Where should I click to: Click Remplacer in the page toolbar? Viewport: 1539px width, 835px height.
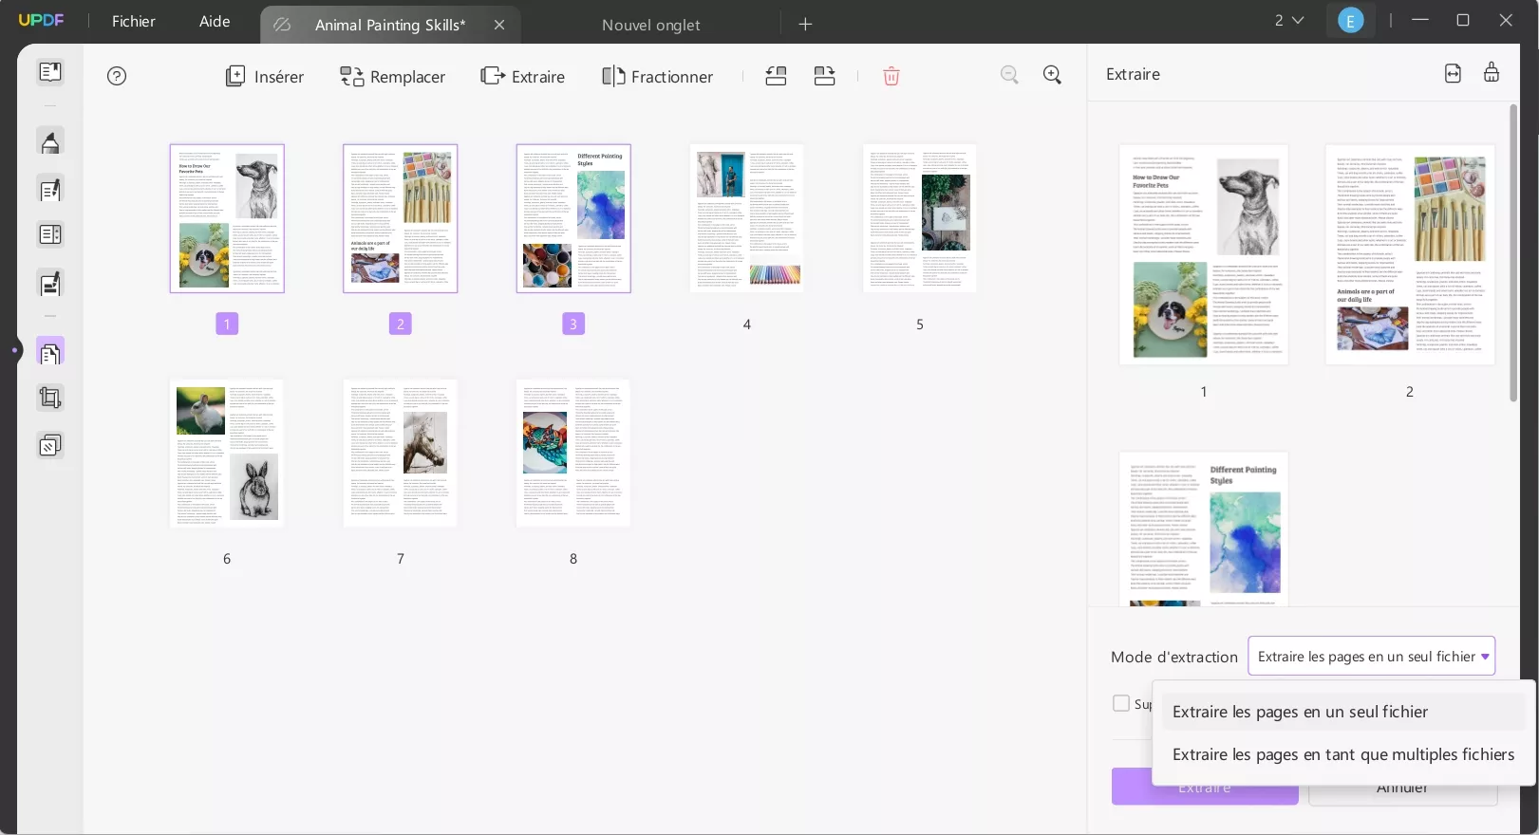[x=393, y=77]
